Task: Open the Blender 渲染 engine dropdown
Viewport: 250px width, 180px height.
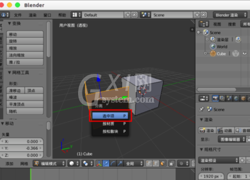Action: tap(230, 15)
